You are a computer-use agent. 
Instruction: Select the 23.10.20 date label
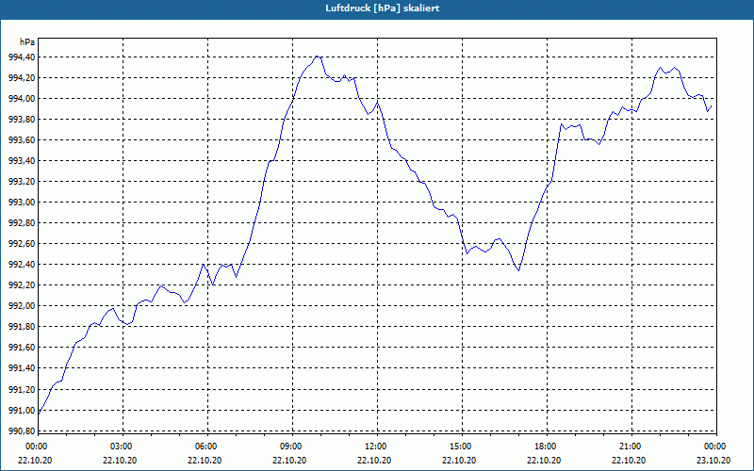[x=713, y=460]
